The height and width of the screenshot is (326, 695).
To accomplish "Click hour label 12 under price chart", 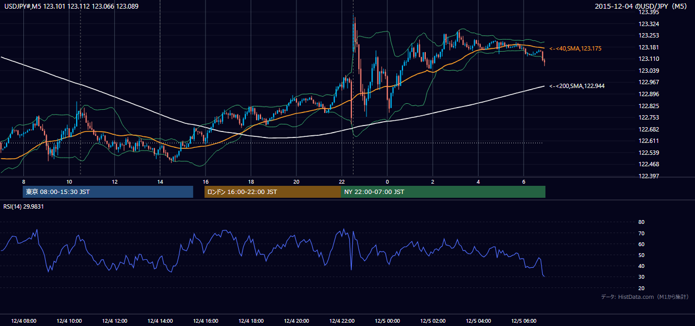I will point(114,181).
